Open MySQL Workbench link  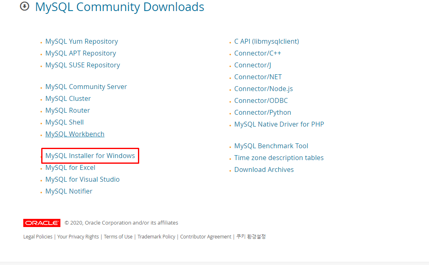pos(75,134)
